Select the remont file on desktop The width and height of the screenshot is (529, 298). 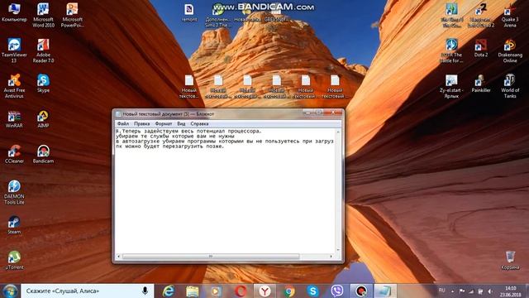(x=189, y=13)
